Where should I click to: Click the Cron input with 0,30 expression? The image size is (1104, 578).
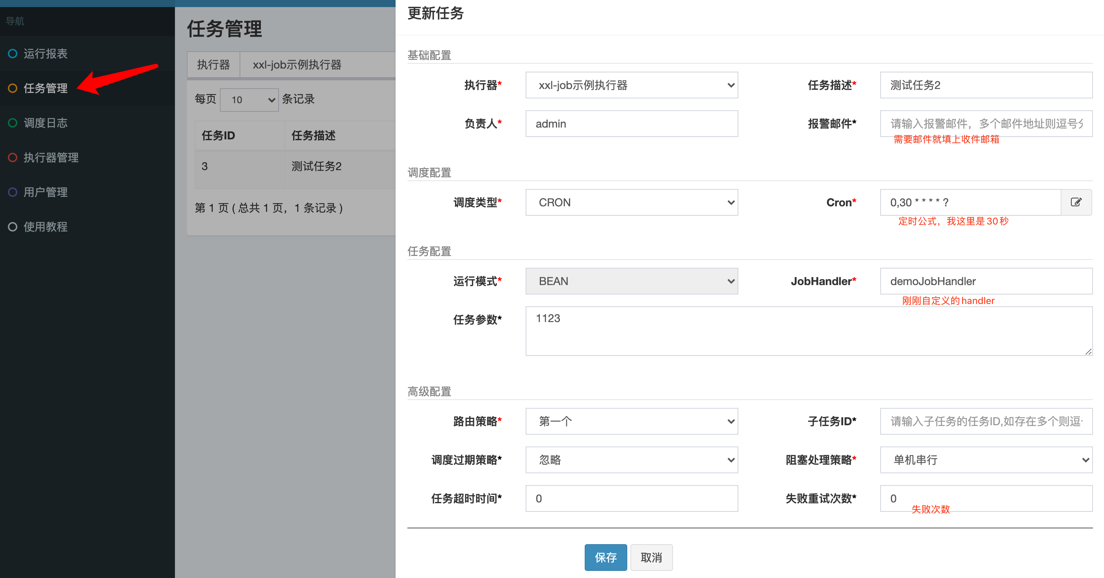click(971, 202)
